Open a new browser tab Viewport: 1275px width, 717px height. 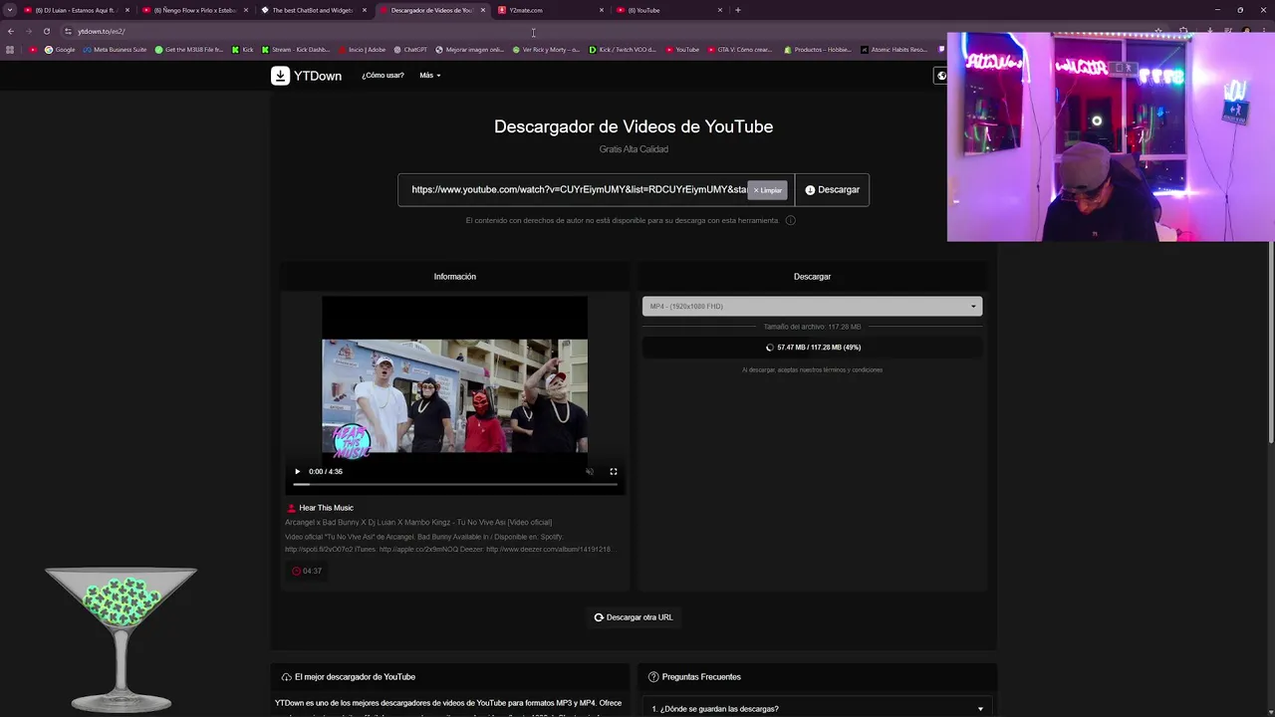pyautogui.click(x=737, y=10)
